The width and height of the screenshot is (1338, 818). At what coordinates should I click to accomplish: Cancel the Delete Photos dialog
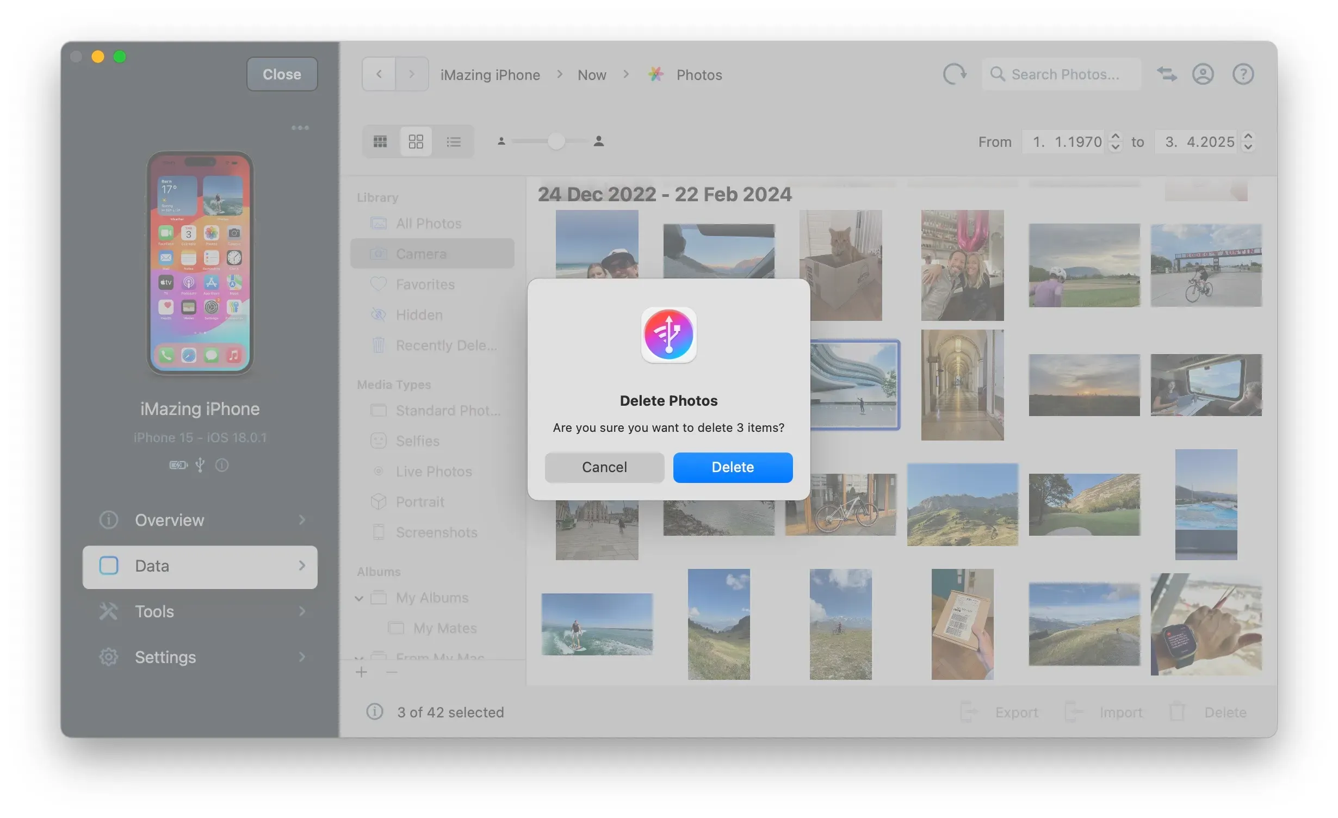604,467
